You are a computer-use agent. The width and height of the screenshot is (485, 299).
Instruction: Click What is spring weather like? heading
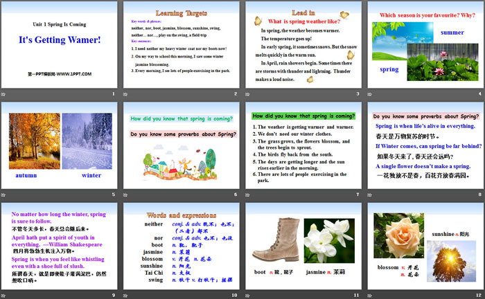coord(304,21)
